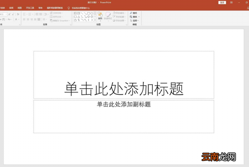Image resolution: width=249 pixels, height=167 pixels.
Task: Apply the font color A button
Action: (x=16, y=19)
